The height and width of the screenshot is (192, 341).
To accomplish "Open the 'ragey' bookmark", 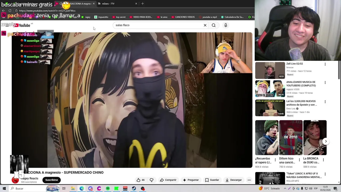I will pos(86,17).
